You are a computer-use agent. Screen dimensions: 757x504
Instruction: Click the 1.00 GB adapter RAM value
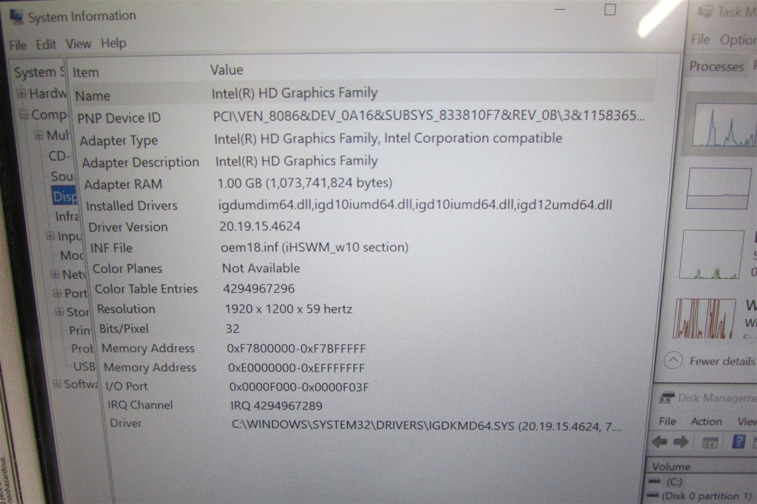tap(305, 183)
